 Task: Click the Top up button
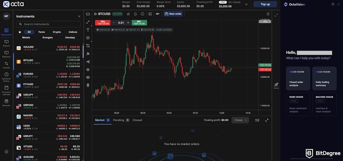pos(265,4)
